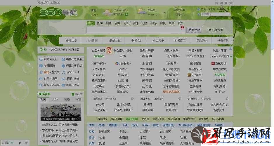Open the 苏宁易购 link
Screen dimensions: 274x146
pyautogui.click(x=220, y=75)
